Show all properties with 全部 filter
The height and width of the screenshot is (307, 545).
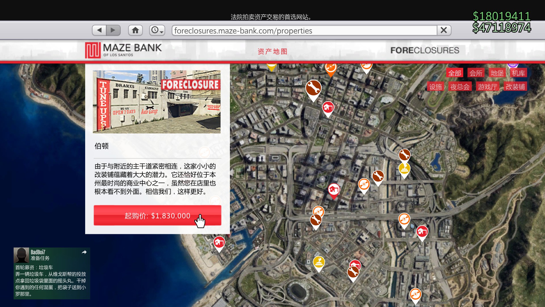coord(455,73)
